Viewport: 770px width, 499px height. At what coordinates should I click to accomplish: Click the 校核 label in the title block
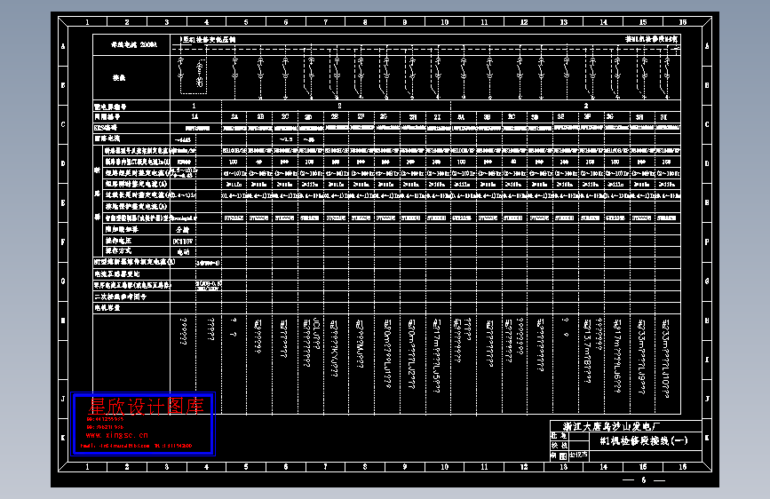click(x=559, y=446)
